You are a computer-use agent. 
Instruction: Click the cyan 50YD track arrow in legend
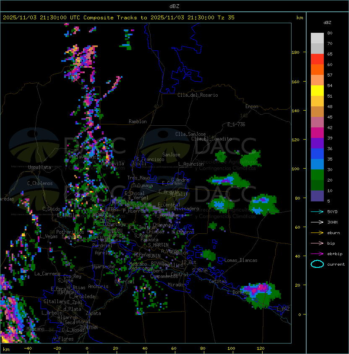tap(317, 212)
